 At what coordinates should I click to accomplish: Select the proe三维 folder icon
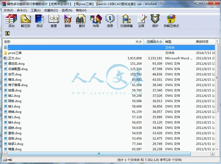click(5, 53)
